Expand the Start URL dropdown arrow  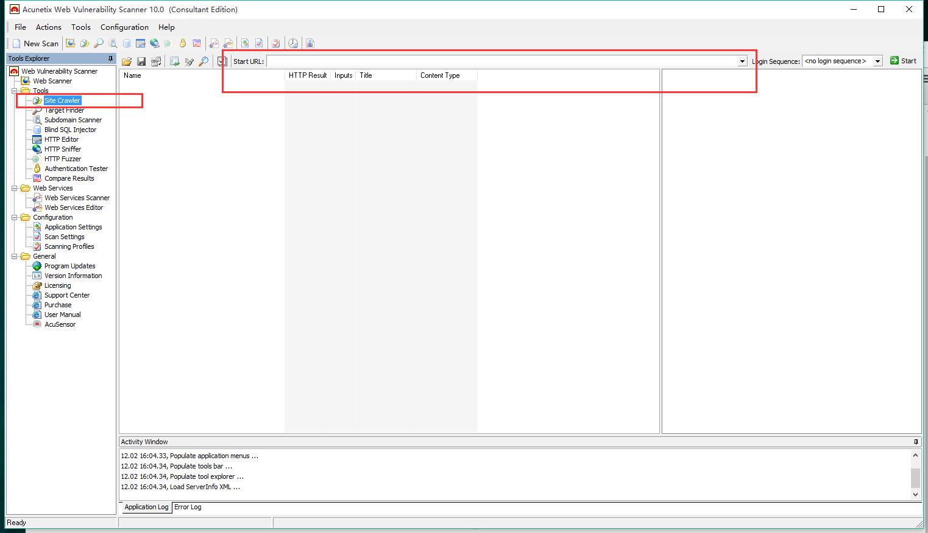tap(742, 61)
